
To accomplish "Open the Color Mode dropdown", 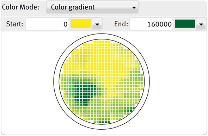I will coord(92,7).
